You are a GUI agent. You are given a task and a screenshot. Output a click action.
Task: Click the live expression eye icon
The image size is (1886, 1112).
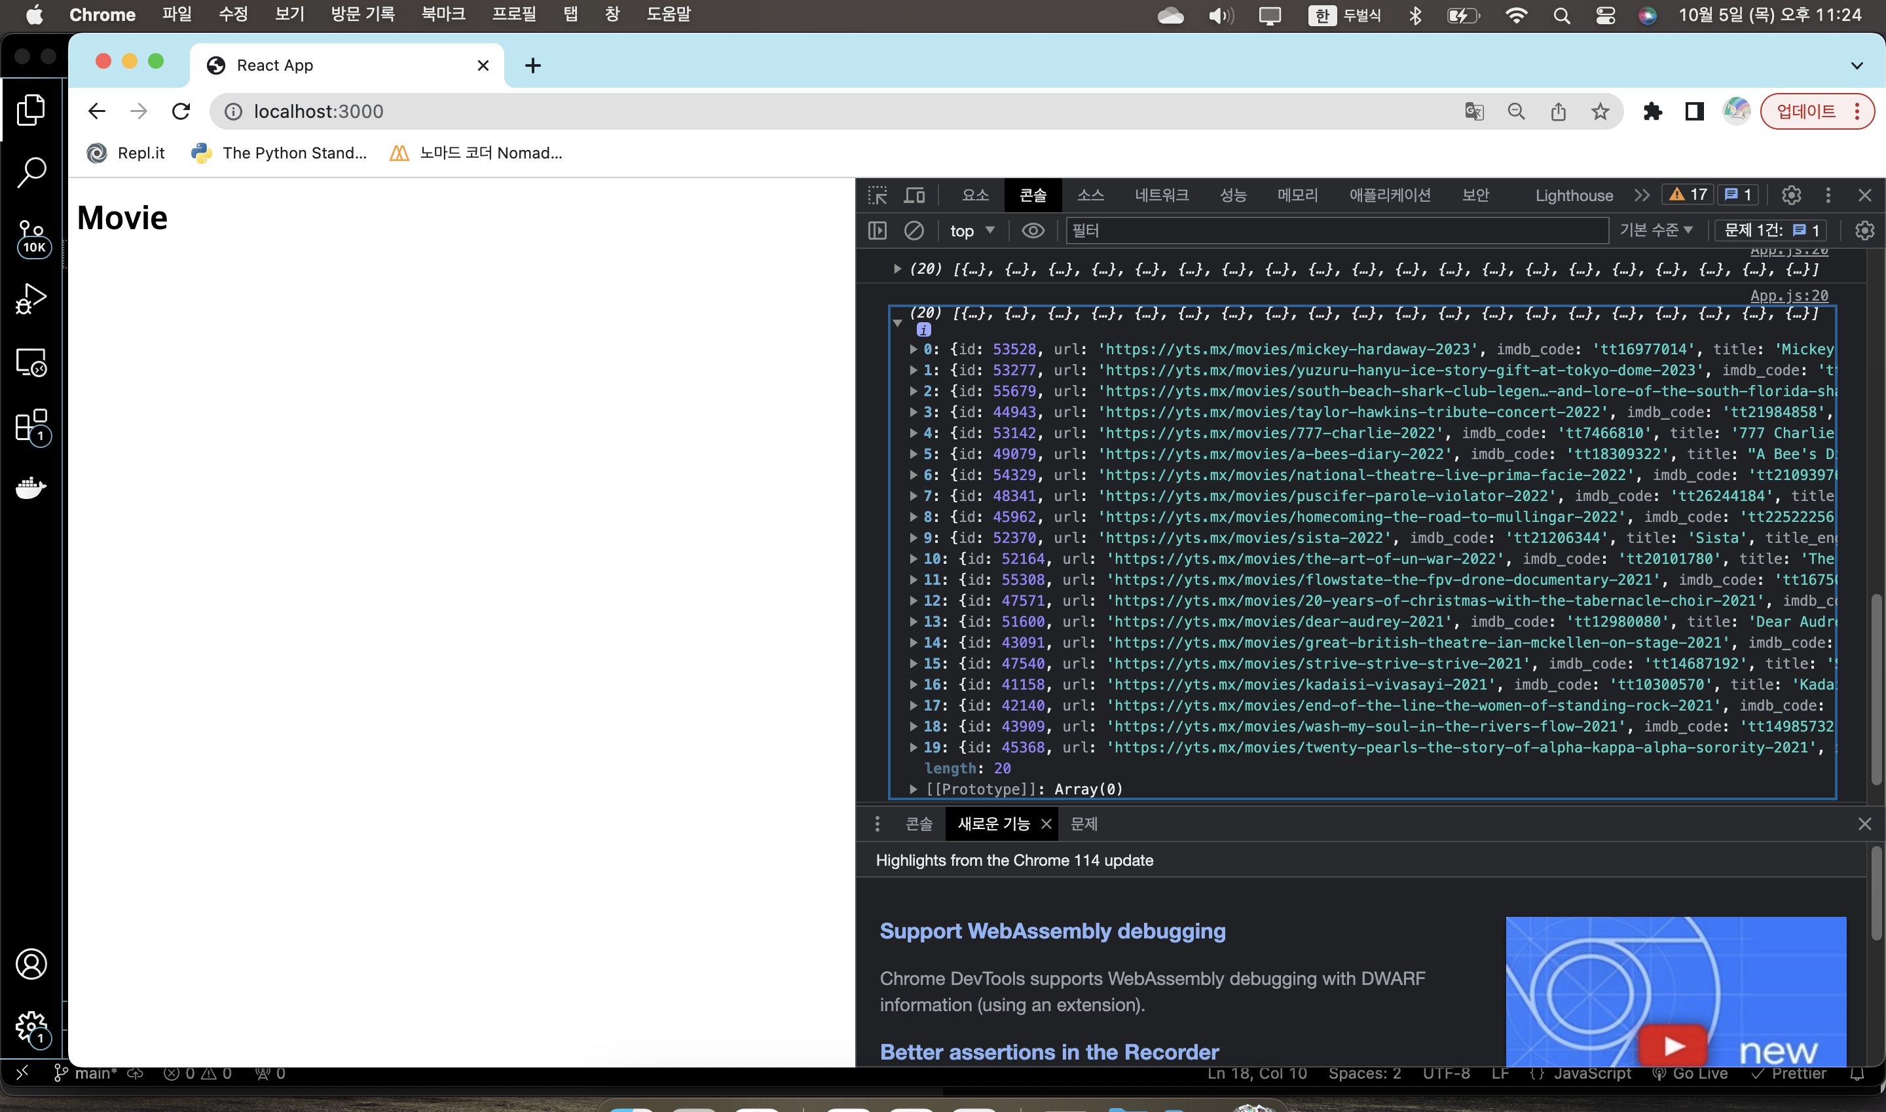click(1033, 231)
